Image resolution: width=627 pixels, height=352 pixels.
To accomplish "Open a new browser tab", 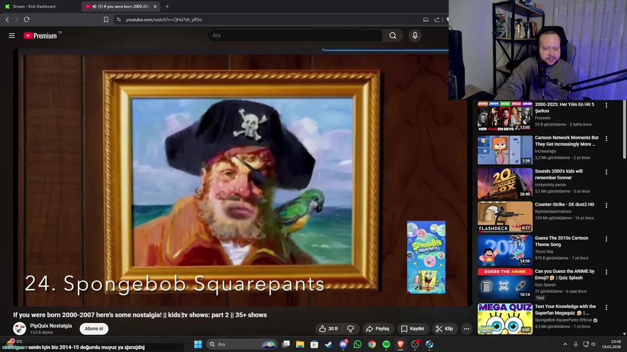I will point(167,6).
